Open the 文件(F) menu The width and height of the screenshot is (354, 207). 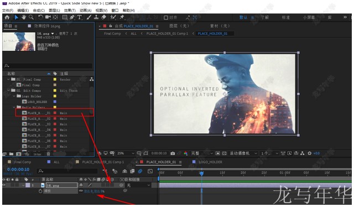(8, 11)
